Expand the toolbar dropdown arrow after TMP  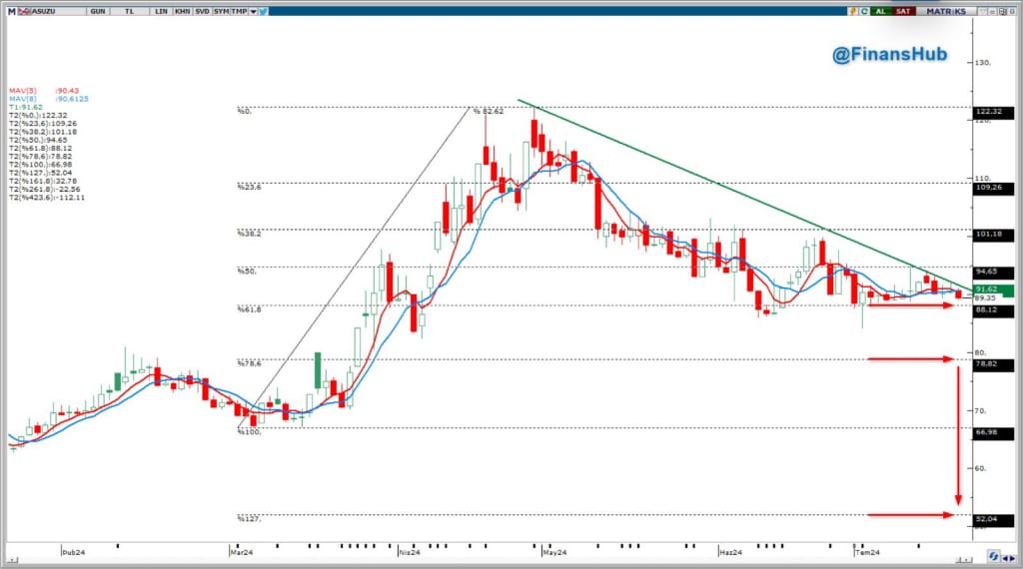[x=253, y=12]
